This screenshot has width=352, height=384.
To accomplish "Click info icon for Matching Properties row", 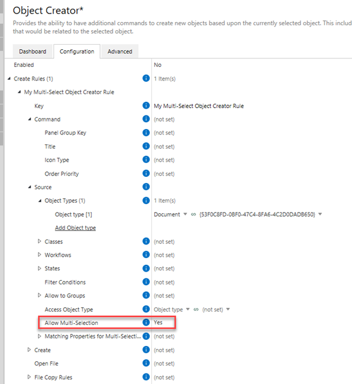I will [x=146, y=336].
